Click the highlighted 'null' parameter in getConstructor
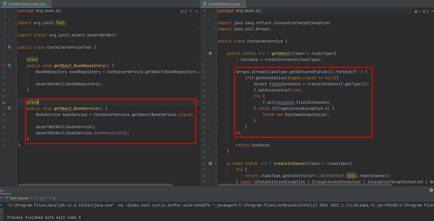 pyautogui.click(x=351, y=176)
